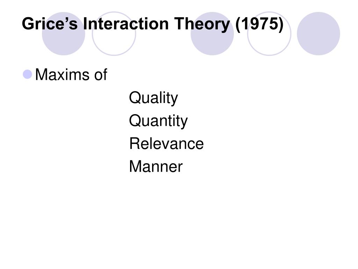
Task: Click the hollow circle behind "Interaction"
Action: pos(114,34)
